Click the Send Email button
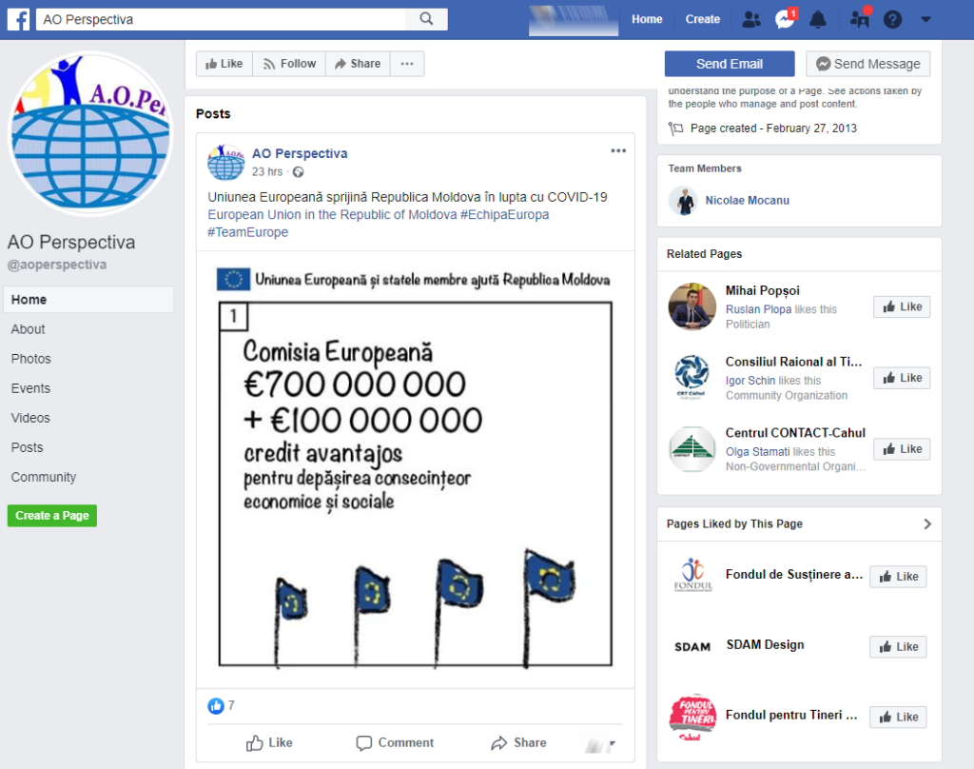Screen dimensions: 974x769 click(729, 64)
